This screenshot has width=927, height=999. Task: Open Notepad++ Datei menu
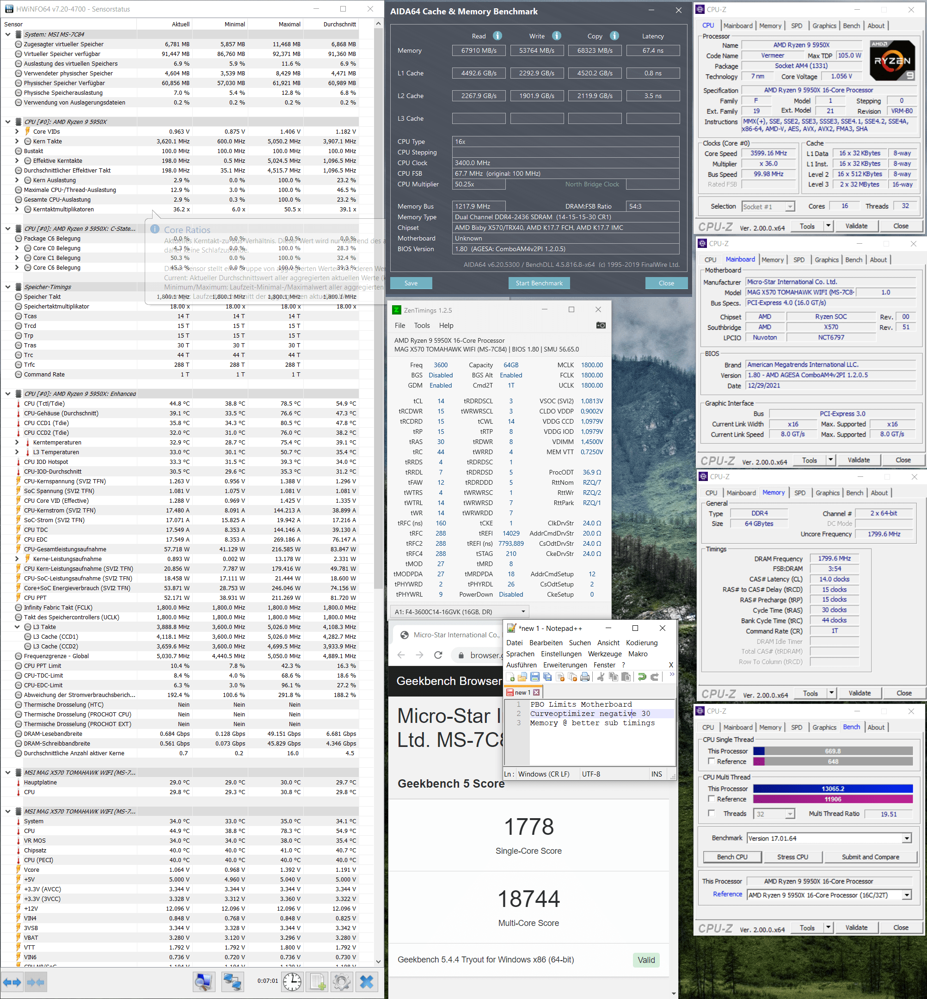515,643
